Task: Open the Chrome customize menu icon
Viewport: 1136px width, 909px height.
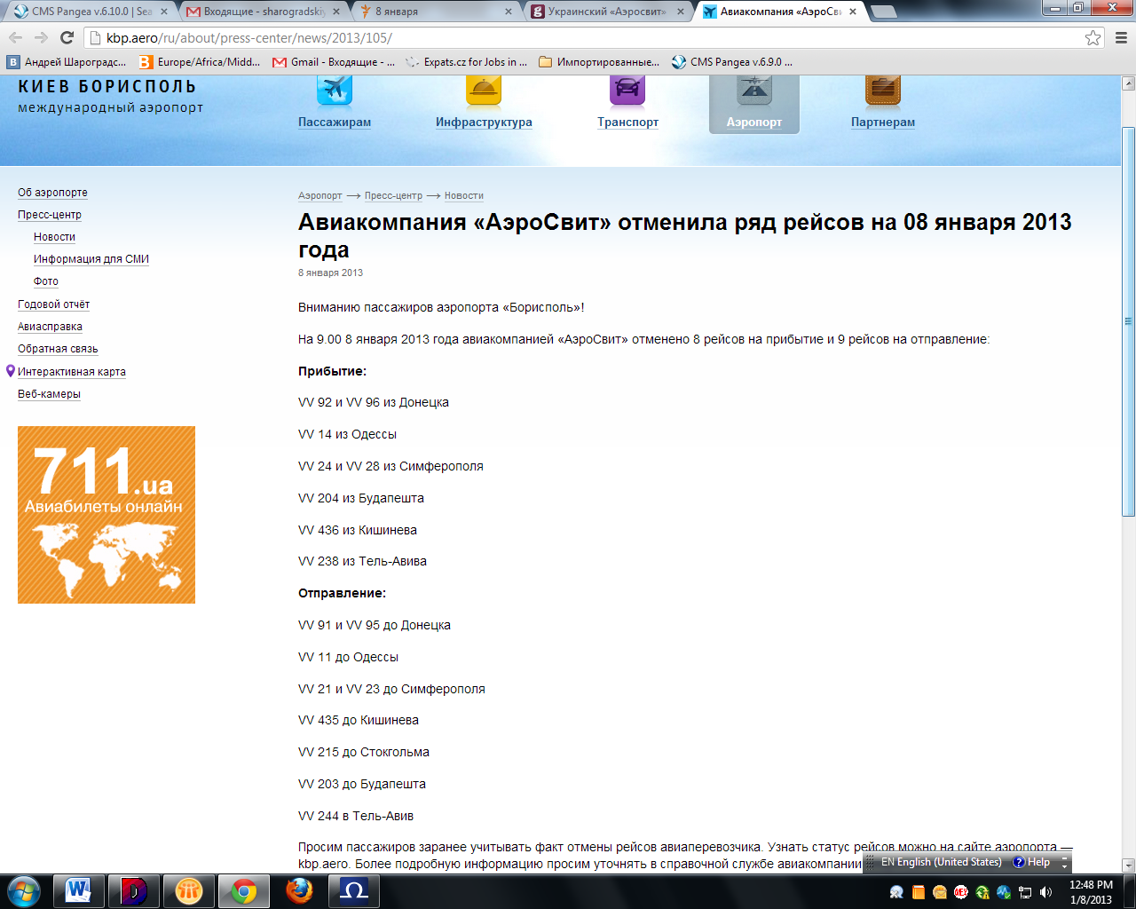Action: point(1120,37)
